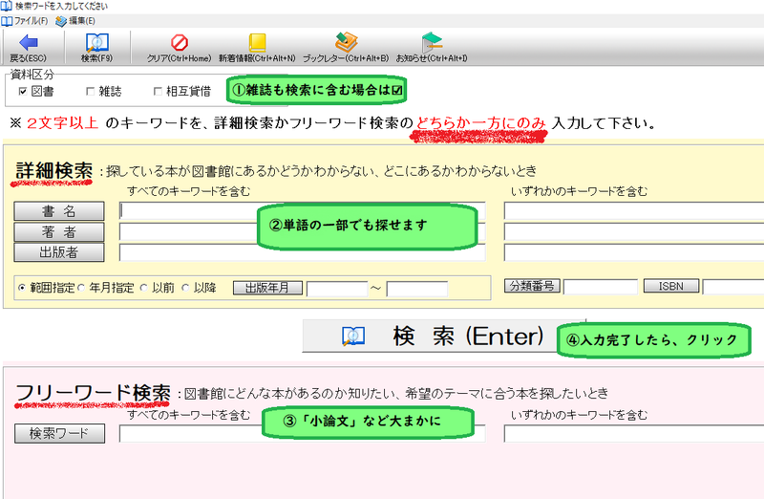Click the ISBN input field
Screen dimensions: 764x499
tap(732, 287)
